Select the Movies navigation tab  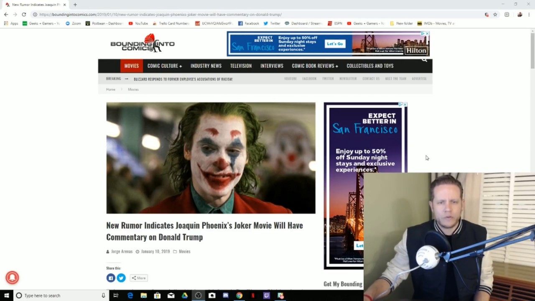click(131, 66)
